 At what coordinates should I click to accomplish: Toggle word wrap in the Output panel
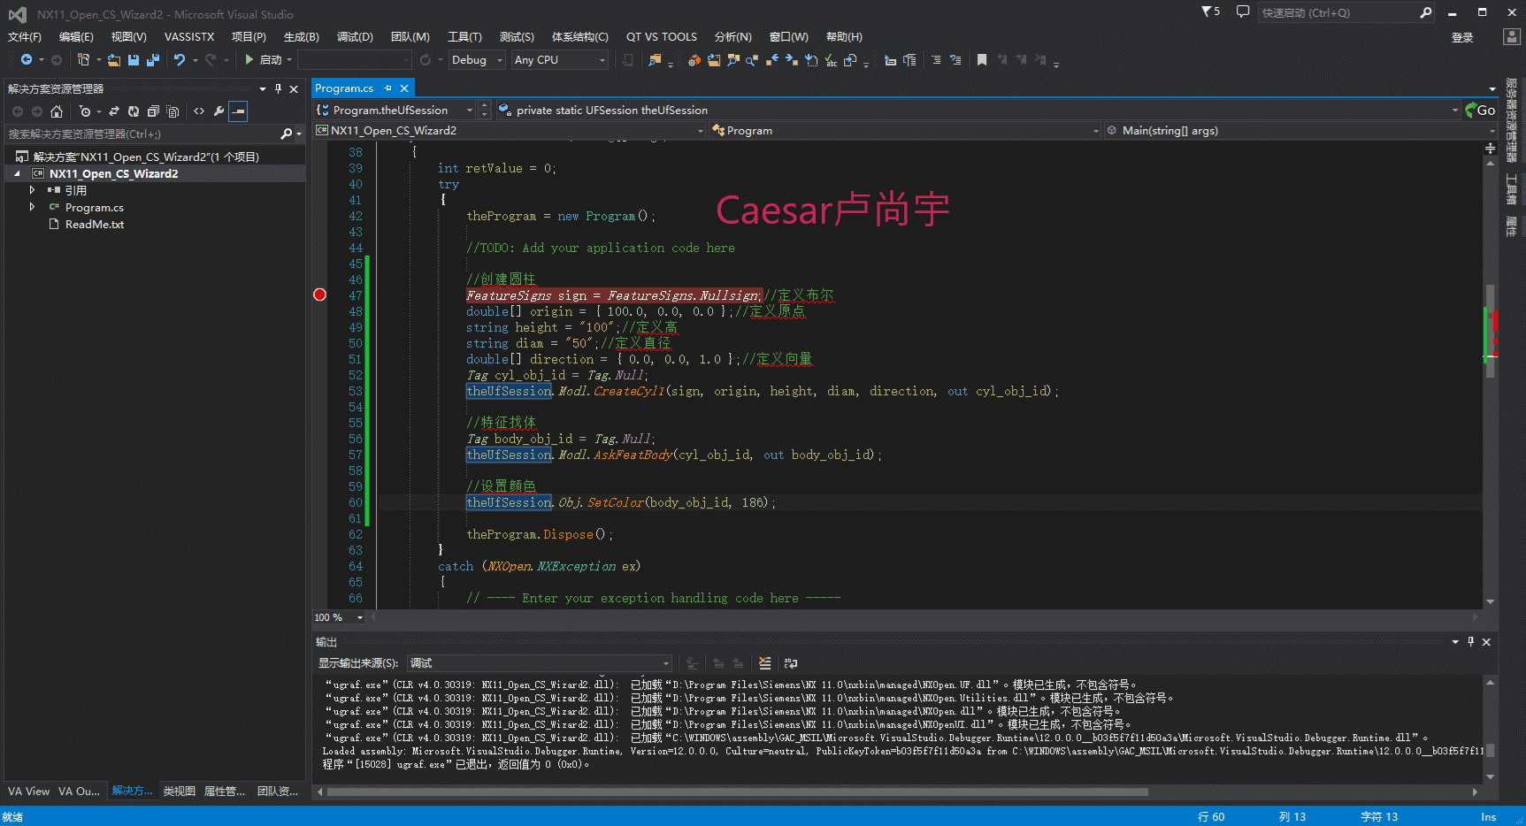[791, 663]
